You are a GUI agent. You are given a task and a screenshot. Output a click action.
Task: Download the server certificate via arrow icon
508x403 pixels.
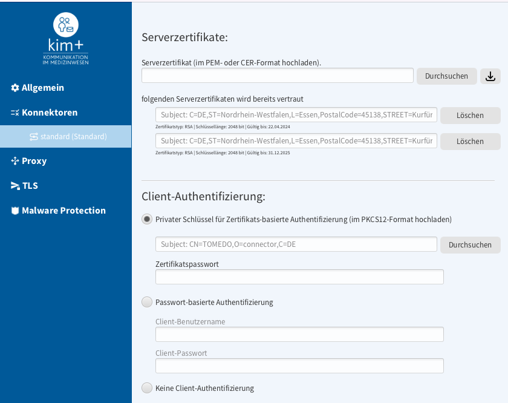point(490,76)
